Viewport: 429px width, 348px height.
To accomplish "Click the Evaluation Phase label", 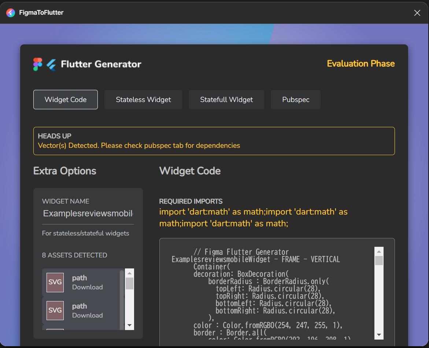I will pos(360,63).
